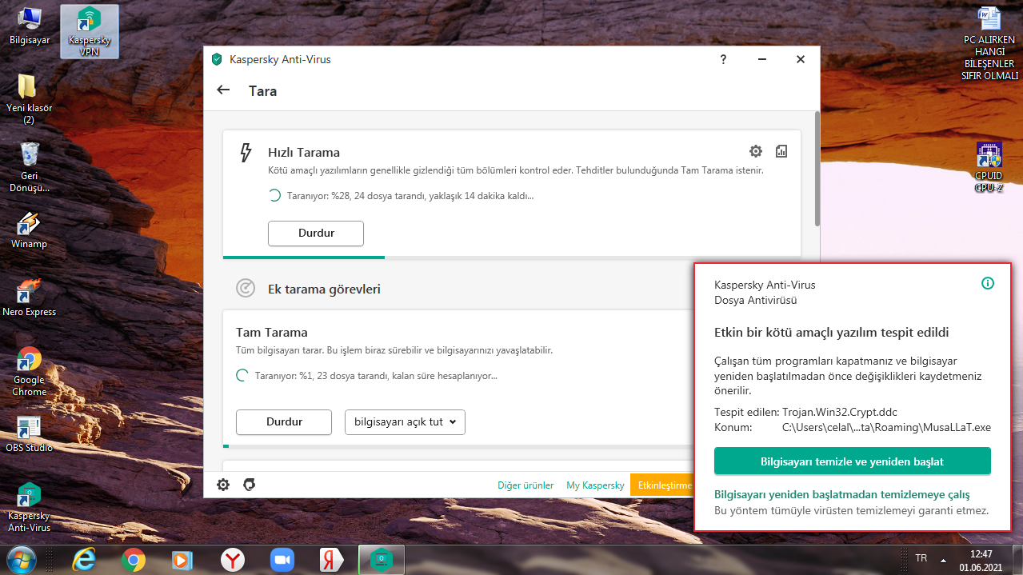Image resolution: width=1023 pixels, height=575 pixels.
Task: Click the lightning bolt Hızlı Tarama icon
Action: 246,153
